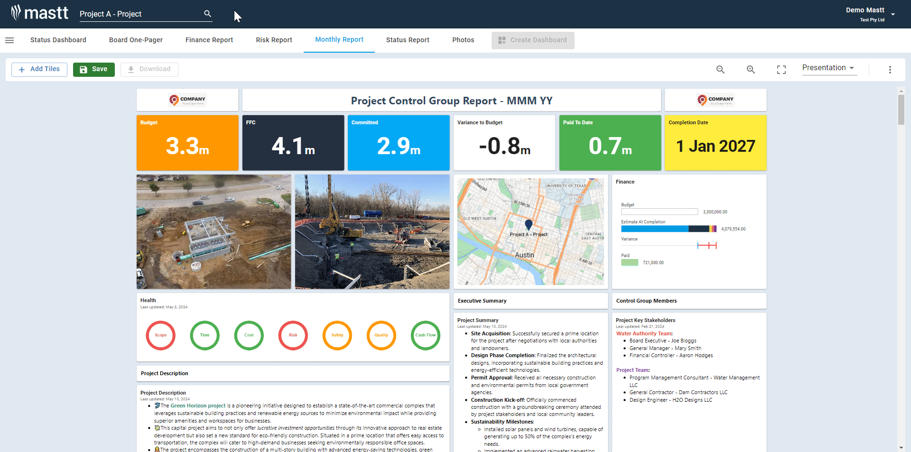Zoom out the report view
This screenshot has width=911, height=452.
720,70
